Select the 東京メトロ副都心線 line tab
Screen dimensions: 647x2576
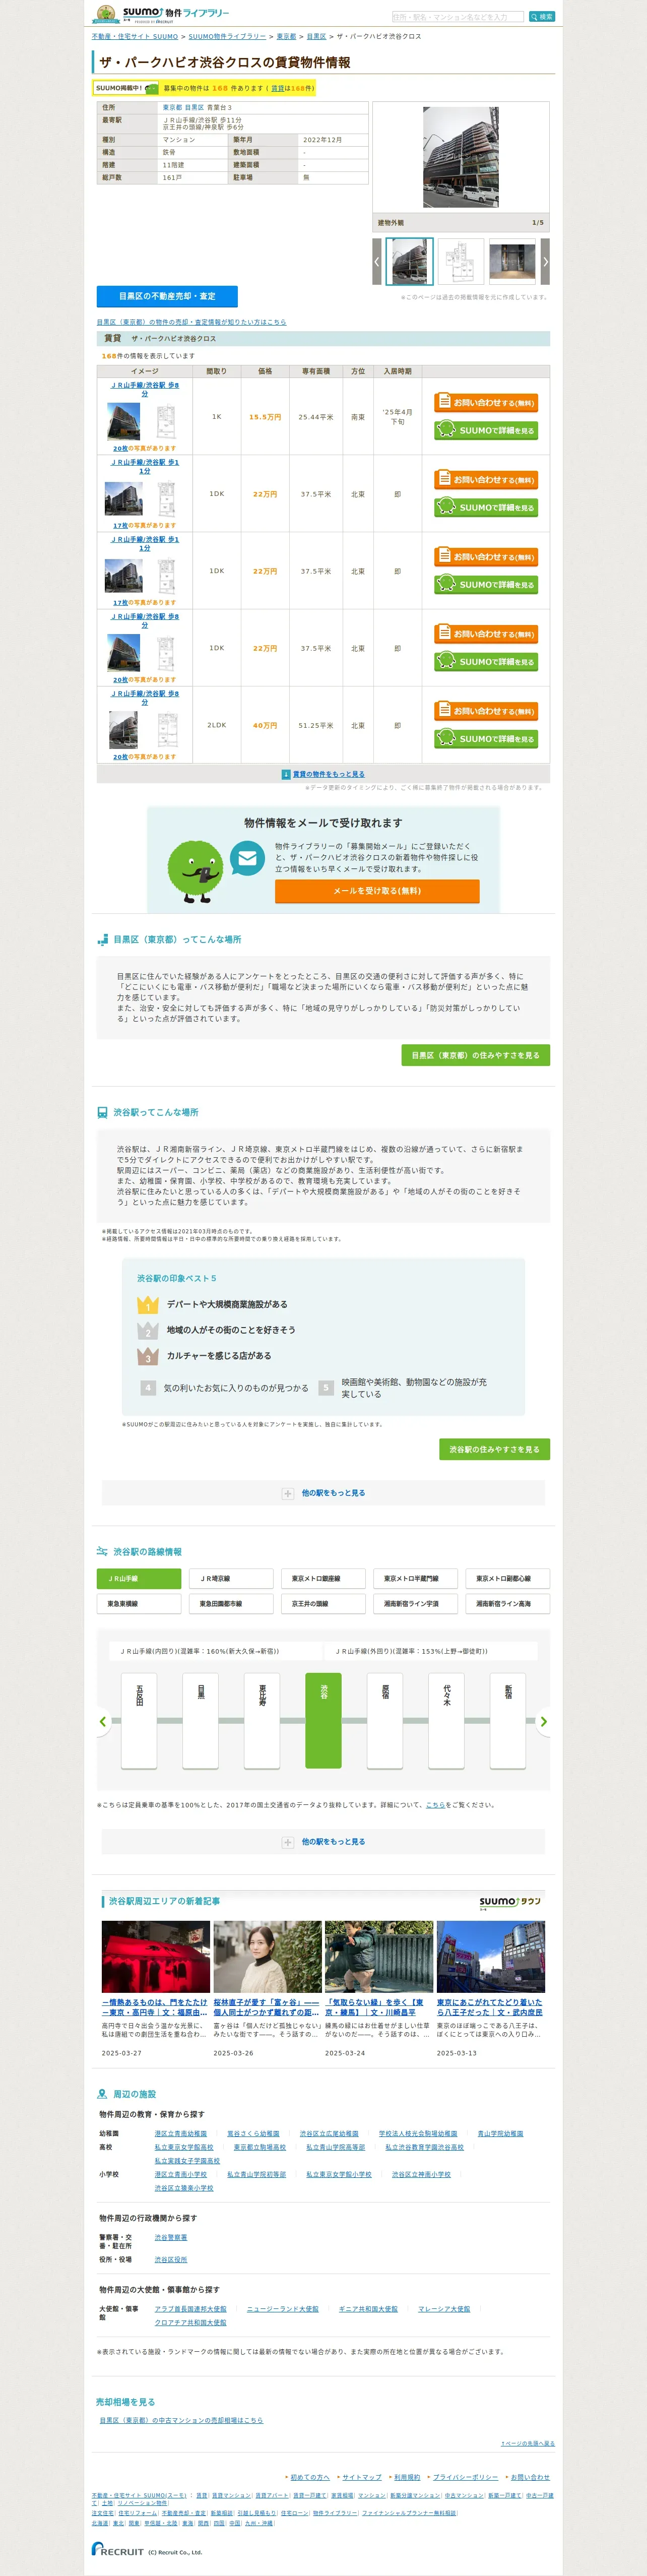click(508, 1579)
